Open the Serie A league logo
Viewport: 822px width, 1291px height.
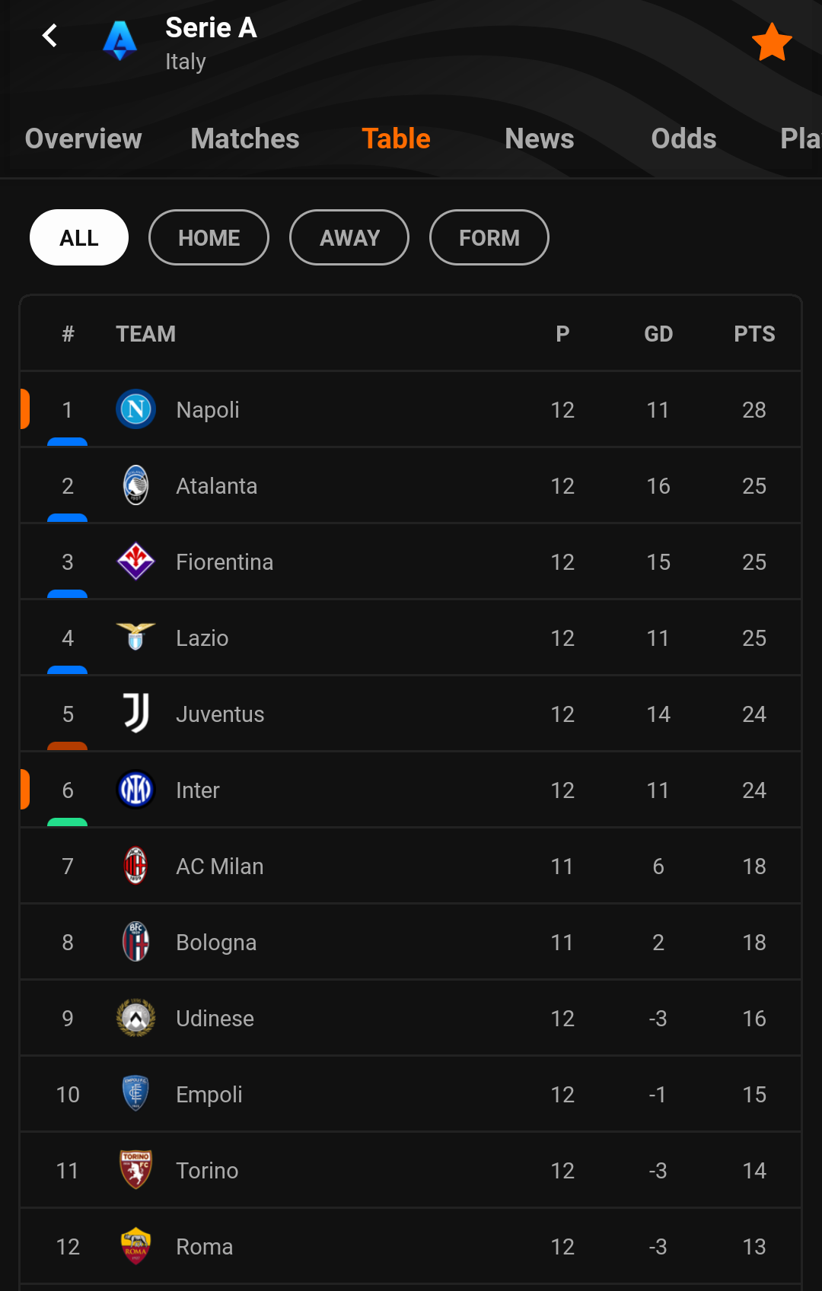[x=119, y=40]
